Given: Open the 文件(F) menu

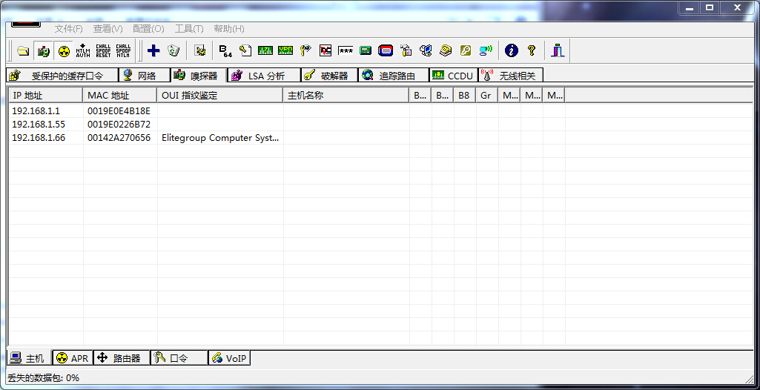Looking at the screenshot, I should point(68,29).
